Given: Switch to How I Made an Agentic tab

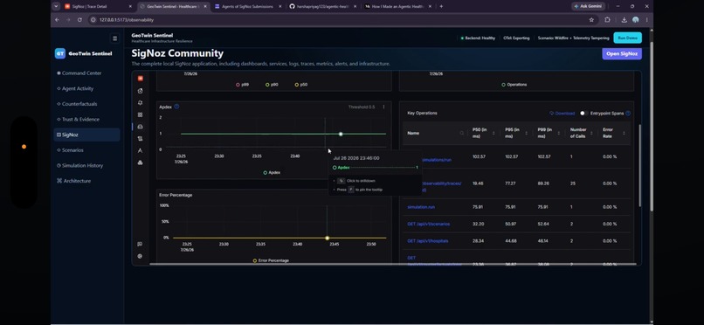Looking at the screenshot, I should click(397, 6).
